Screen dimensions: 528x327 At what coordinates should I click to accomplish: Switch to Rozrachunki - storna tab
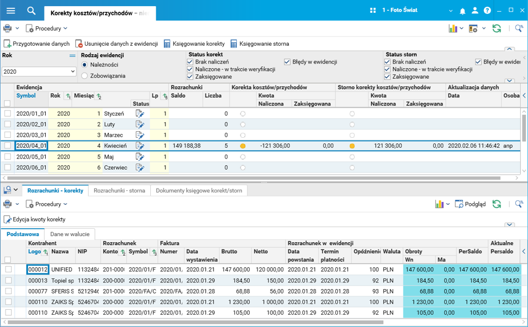coord(120,191)
